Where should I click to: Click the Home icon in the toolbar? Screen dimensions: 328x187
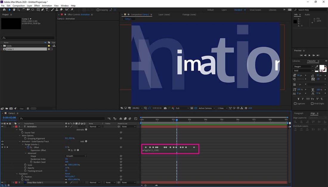4,10
